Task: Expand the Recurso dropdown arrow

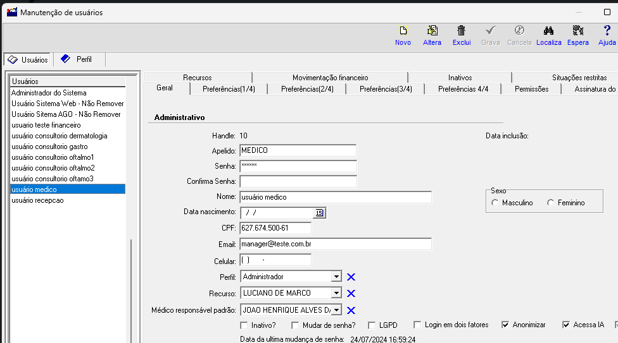Action: coord(336,293)
